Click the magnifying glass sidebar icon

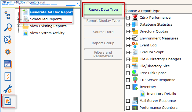point(8,27)
